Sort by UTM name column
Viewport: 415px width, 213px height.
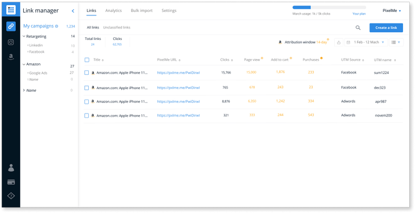coord(395,60)
